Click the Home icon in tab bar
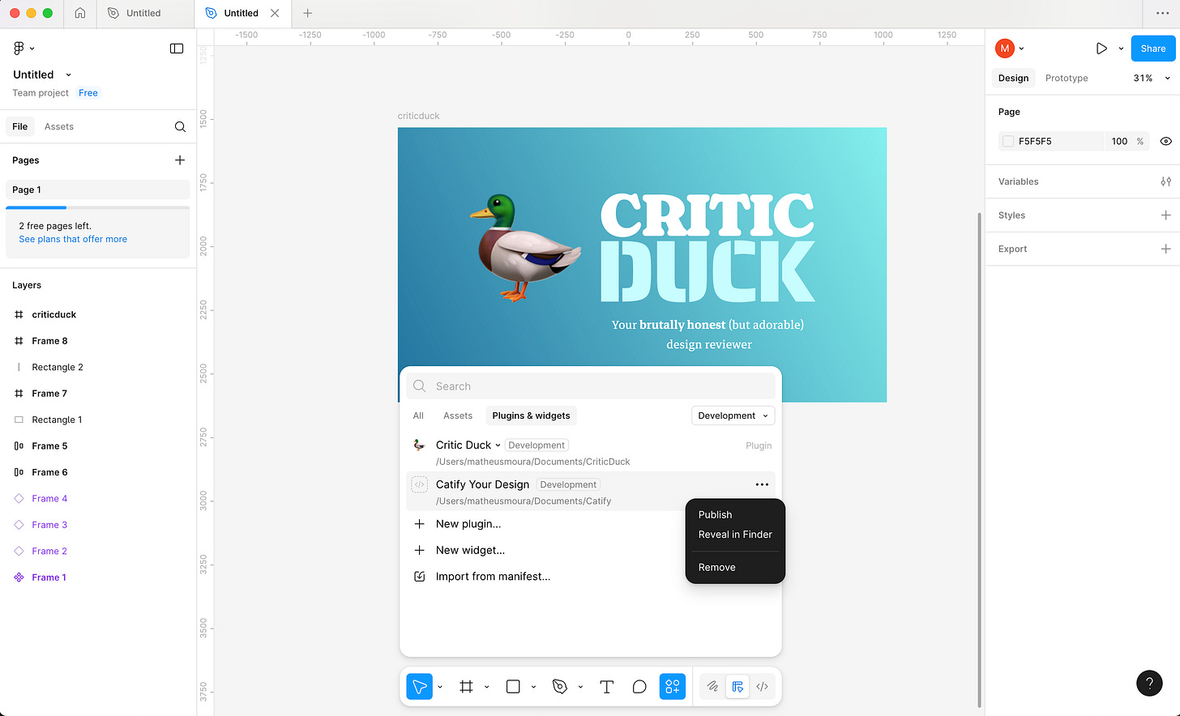 [x=80, y=13]
